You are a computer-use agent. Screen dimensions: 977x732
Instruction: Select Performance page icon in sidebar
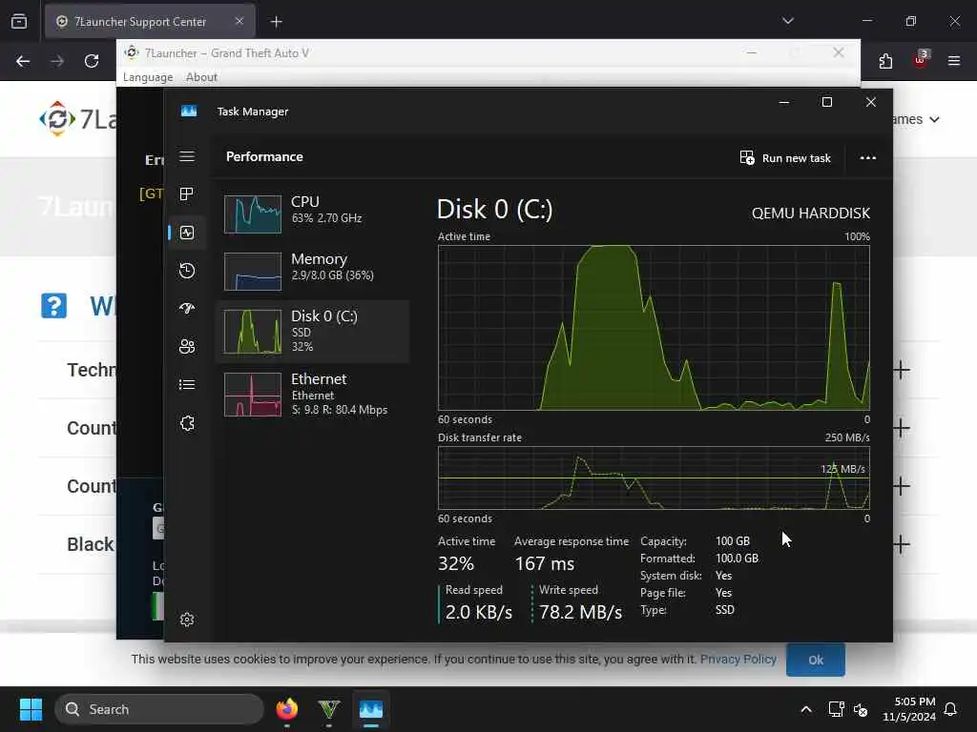(x=187, y=233)
